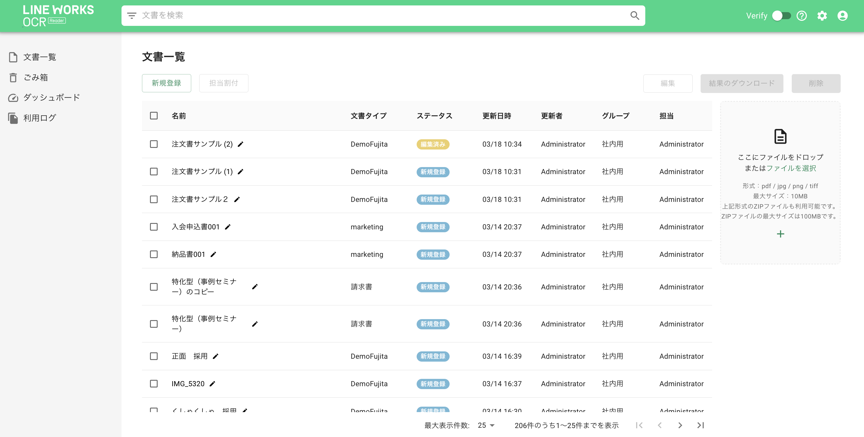This screenshot has height=437, width=864.
Task: Click the edit pencil beside IMG_5320
Action: [x=212, y=384]
